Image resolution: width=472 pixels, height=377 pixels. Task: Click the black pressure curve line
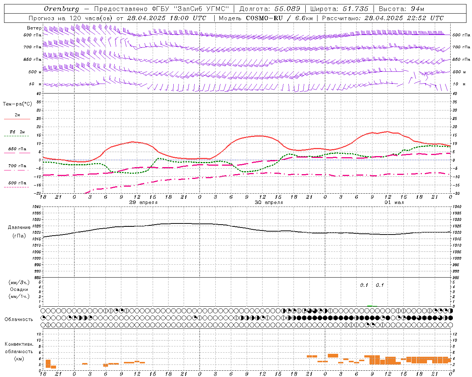click(x=247, y=228)
